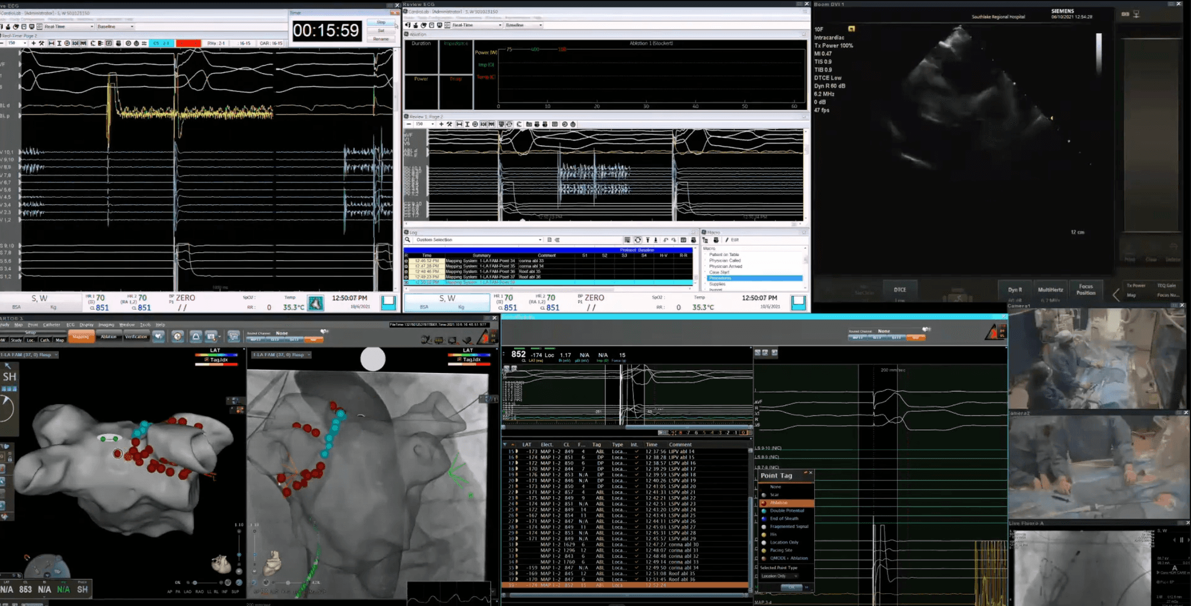Click the blue save icon beside 12:50:07 PM in Review
1191x606 pixels.
pos(798,302)
